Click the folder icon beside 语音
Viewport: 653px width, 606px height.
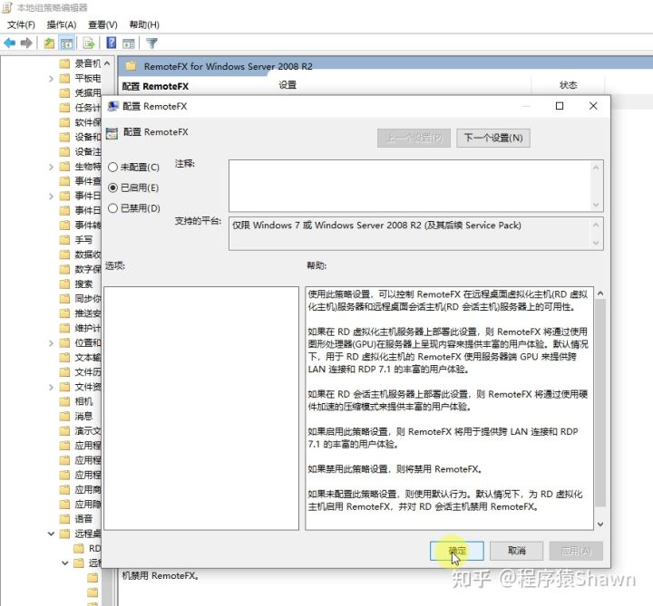tap(64, 519)
